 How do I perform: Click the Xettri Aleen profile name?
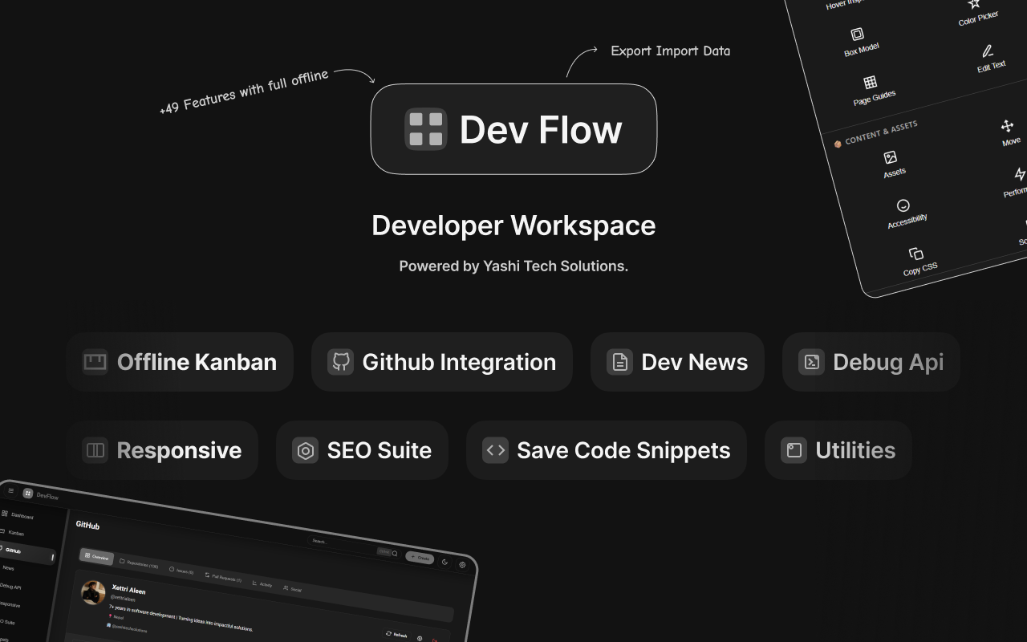(128, 590)
